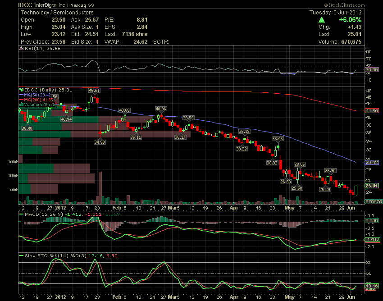
Task: Click the High 25.04 value
Action: (x=59, y=27)
